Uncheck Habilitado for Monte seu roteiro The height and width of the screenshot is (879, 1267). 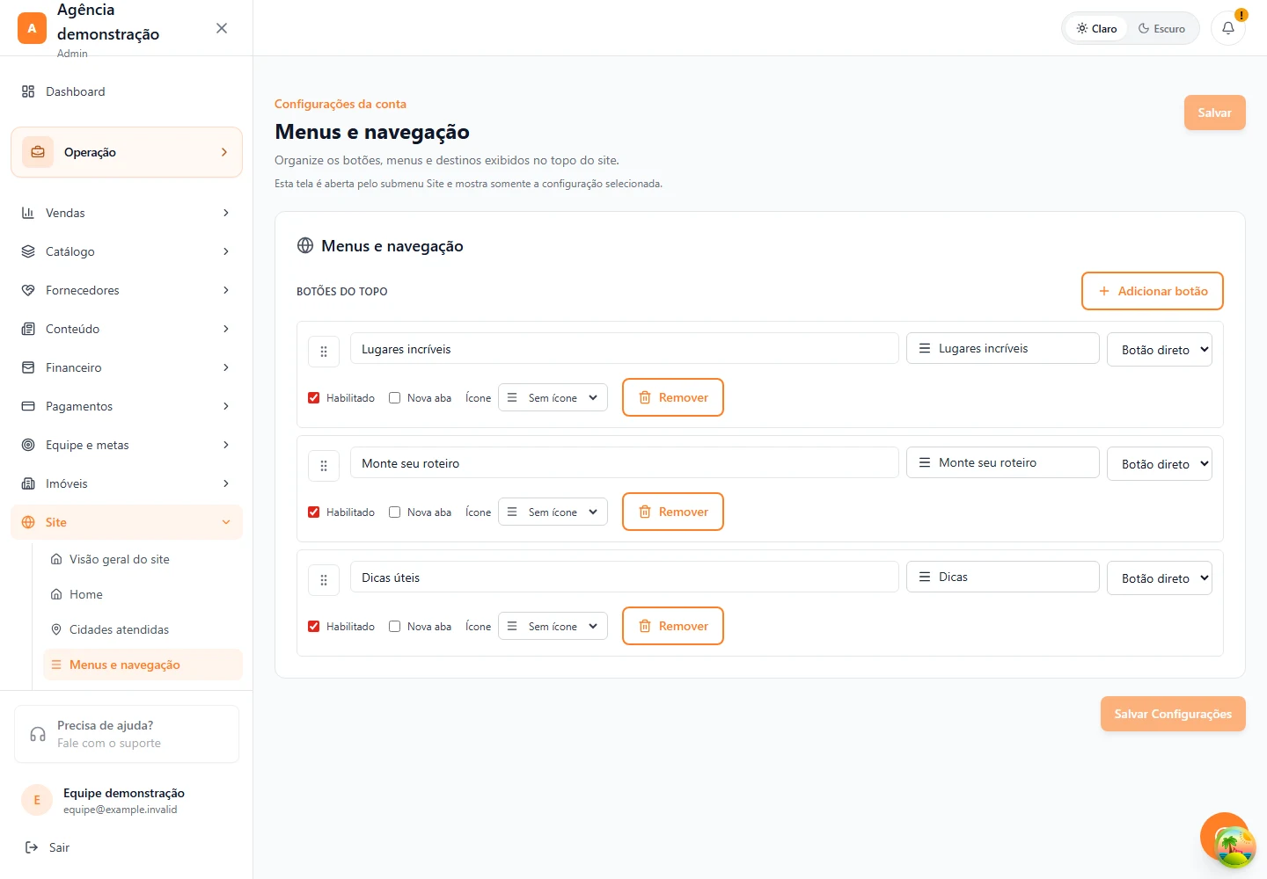point(314,512)
